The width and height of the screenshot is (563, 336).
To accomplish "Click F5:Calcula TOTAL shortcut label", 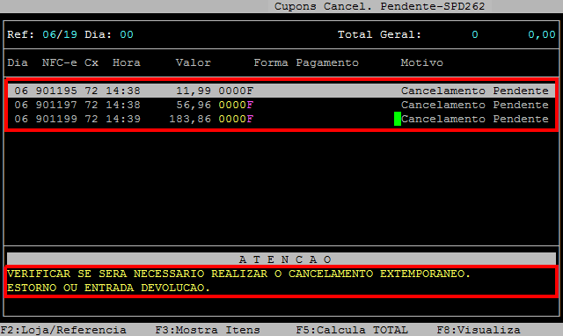I will (x=352, y=330).
